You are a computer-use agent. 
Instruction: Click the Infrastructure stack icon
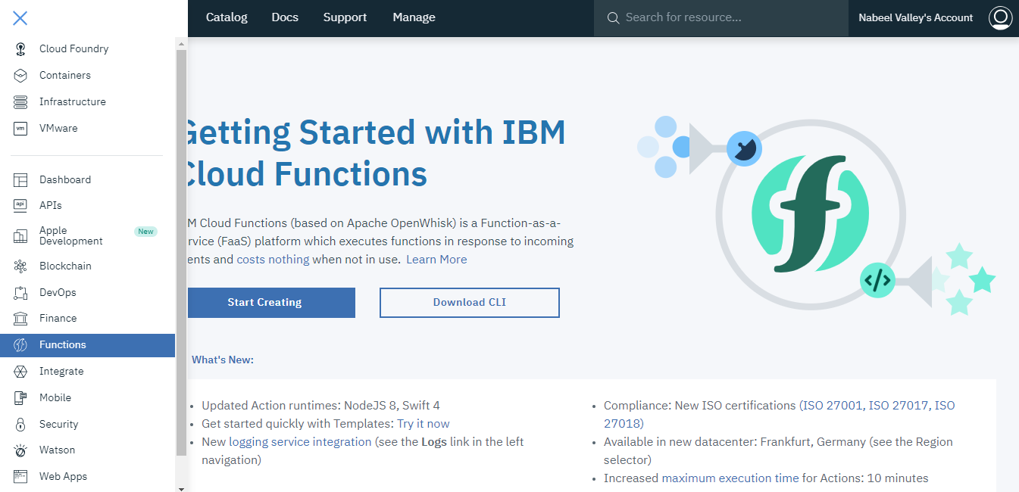(20, 102)
